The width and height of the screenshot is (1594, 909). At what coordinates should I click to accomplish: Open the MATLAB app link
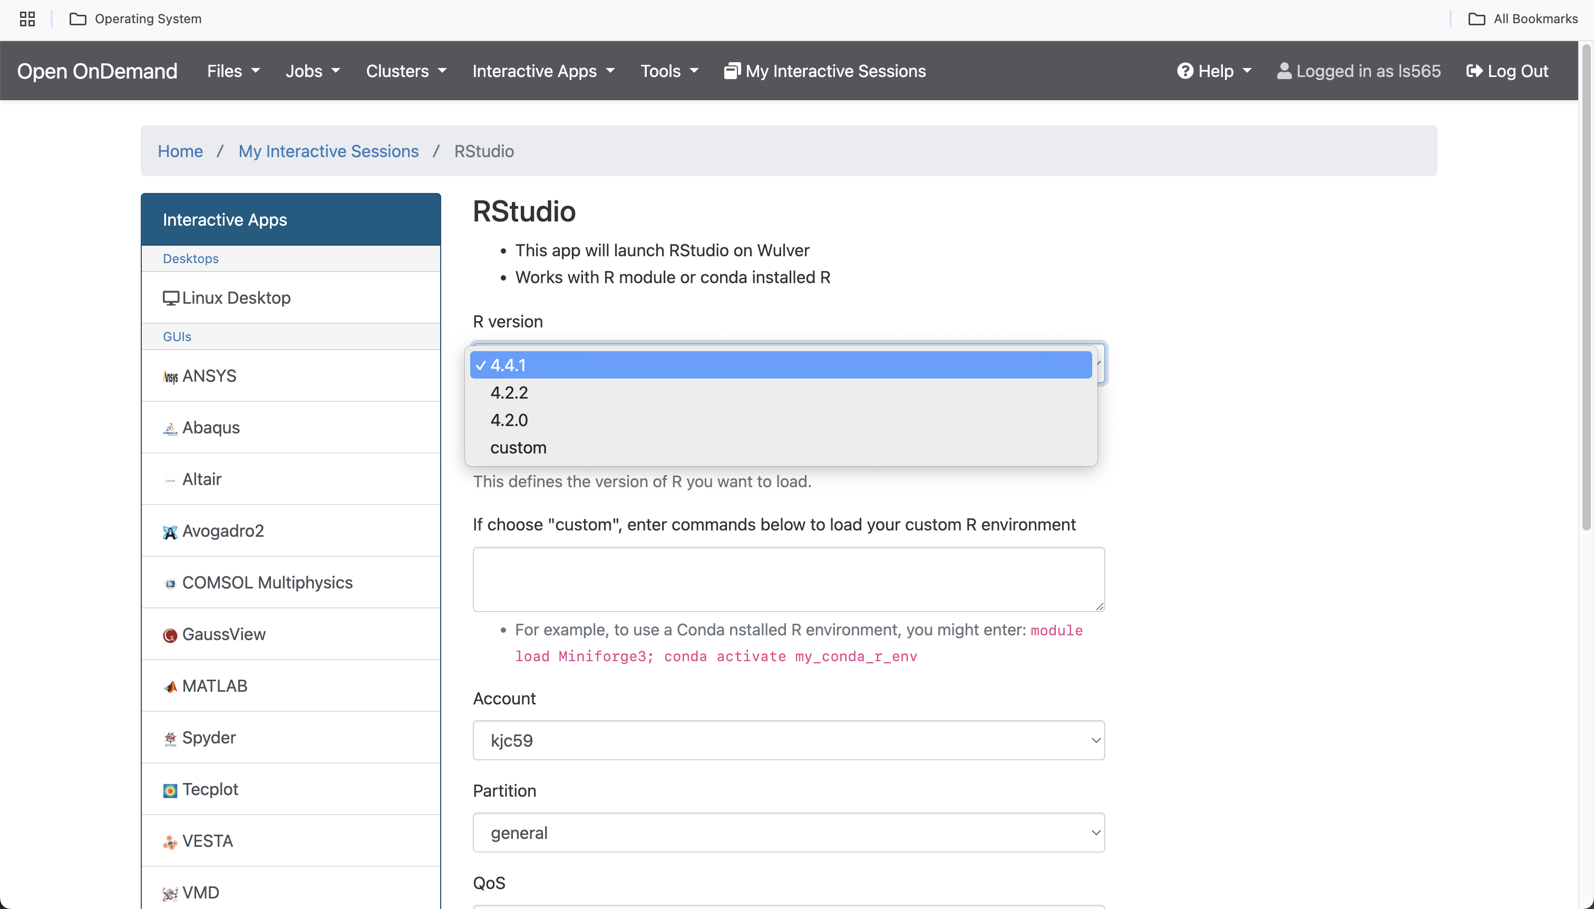click(291, 686)
